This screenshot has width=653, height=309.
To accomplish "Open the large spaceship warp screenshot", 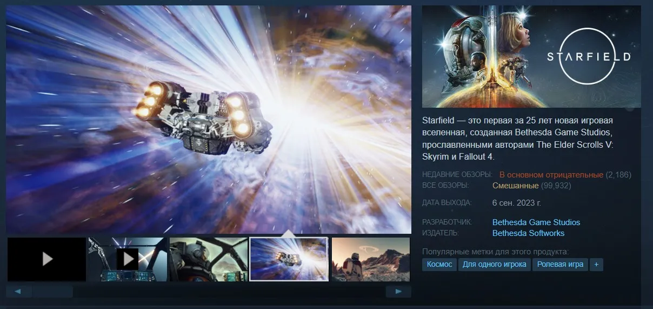I will 209,120.
